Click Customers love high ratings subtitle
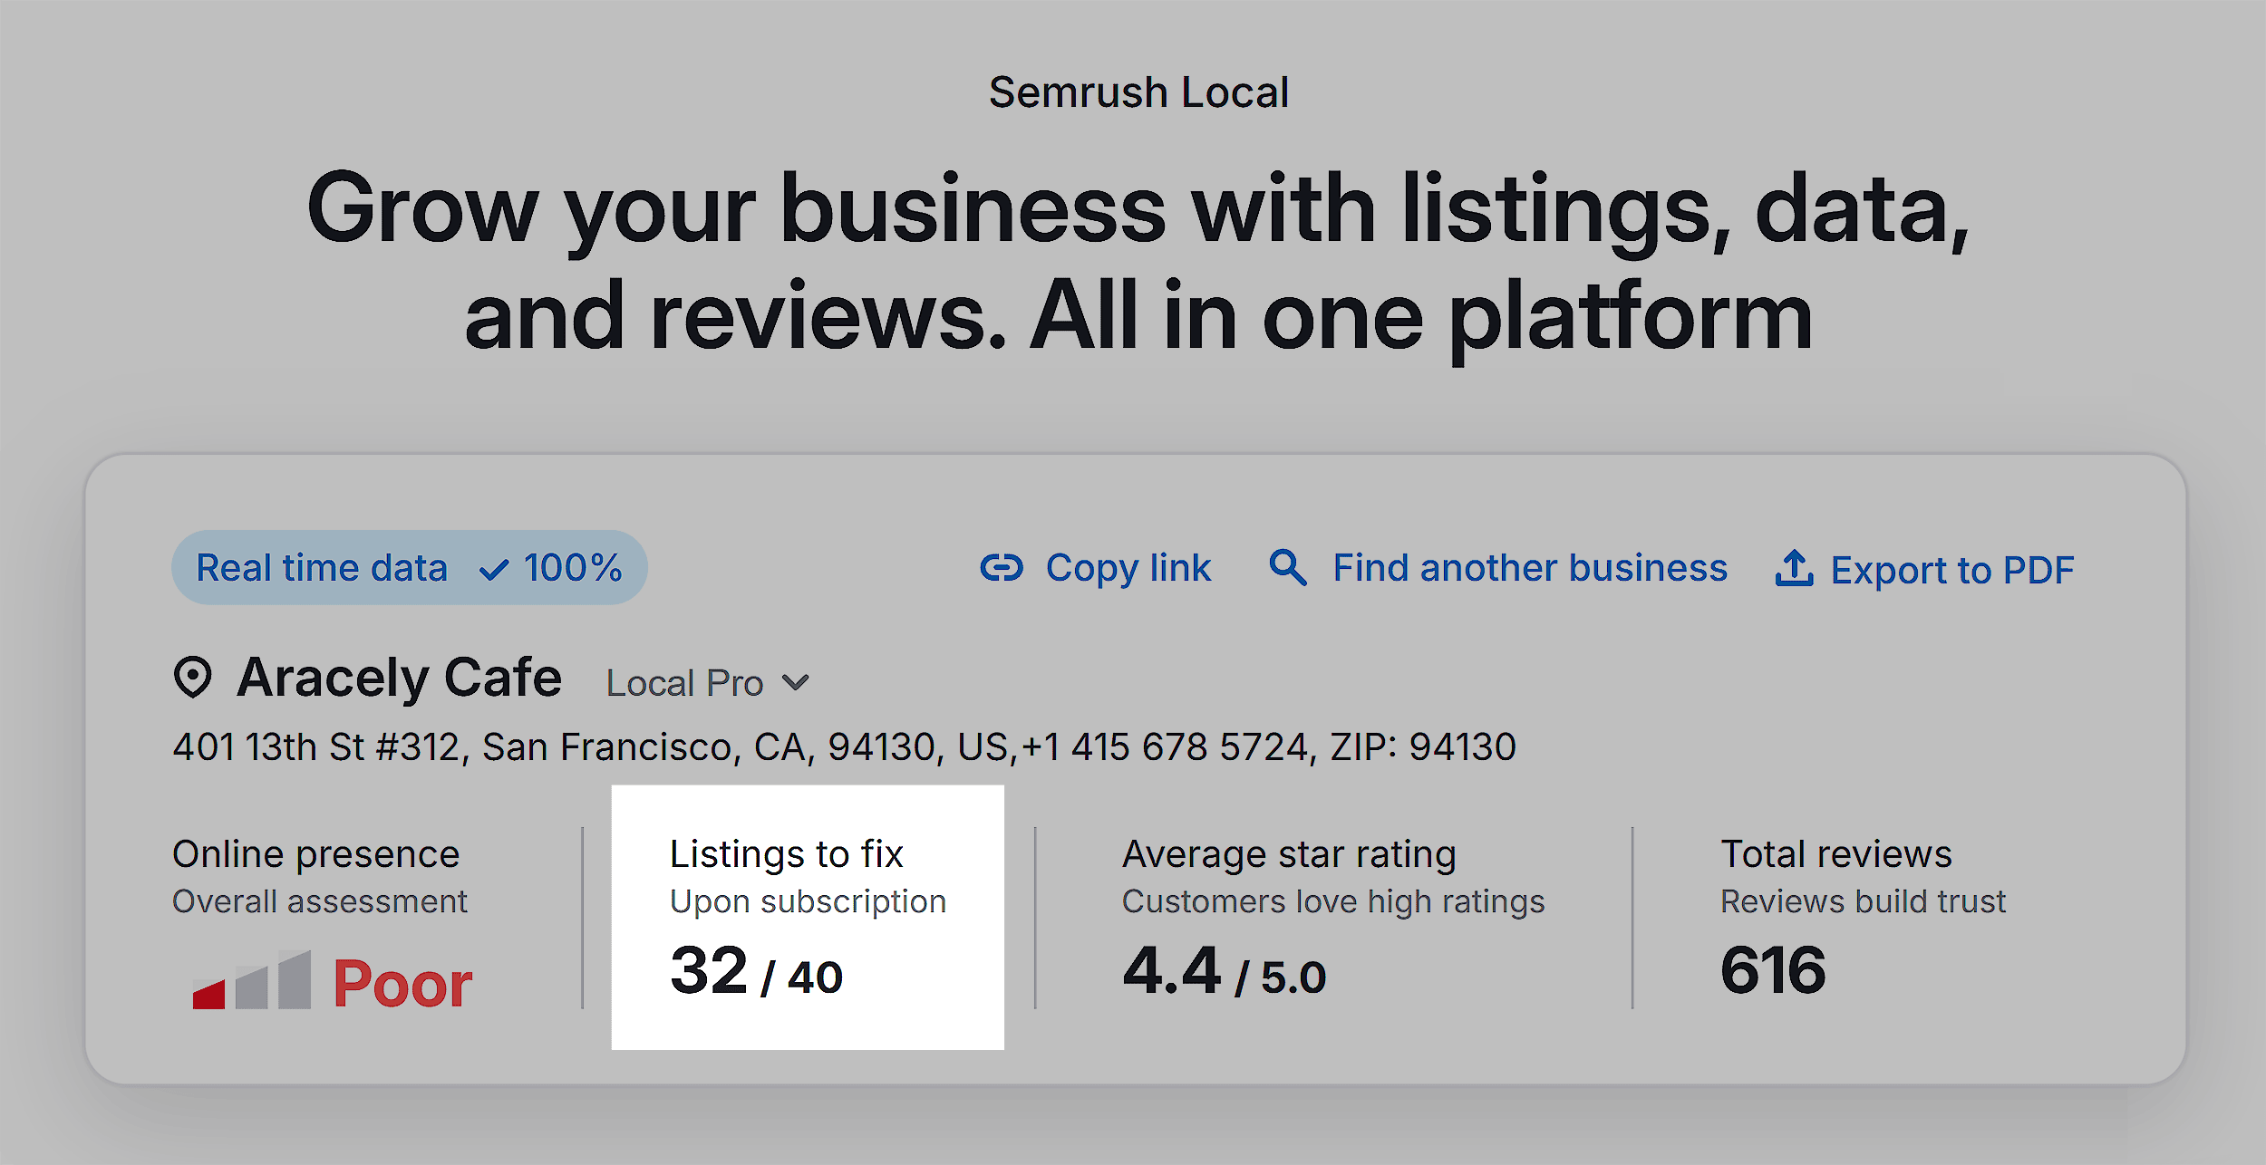Screen dimensions: 2266x1165 pyautogui.click(x=1333, y=902)
